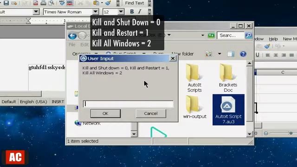The image size is (297, 167).
Task: Open the Edit menu in Explorer
Action: [x=84, y=45]
